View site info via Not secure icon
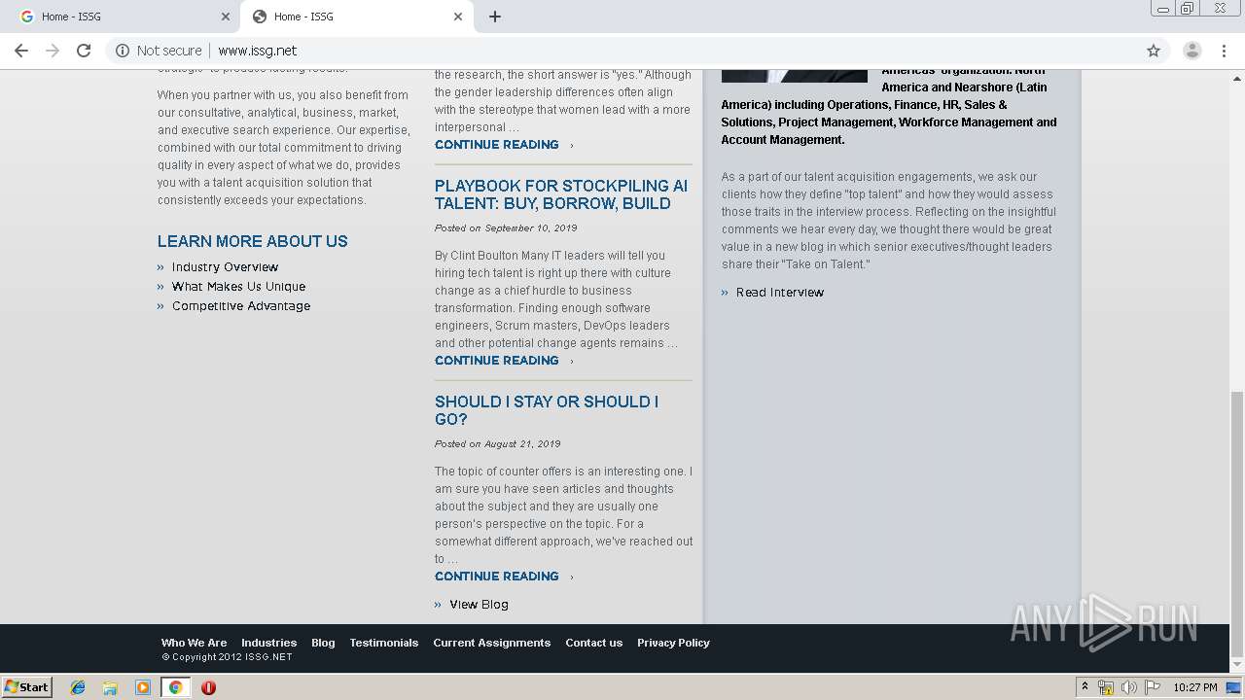Image resolution: width=1245 pixels, height=700 pixels. pos(123,51)
